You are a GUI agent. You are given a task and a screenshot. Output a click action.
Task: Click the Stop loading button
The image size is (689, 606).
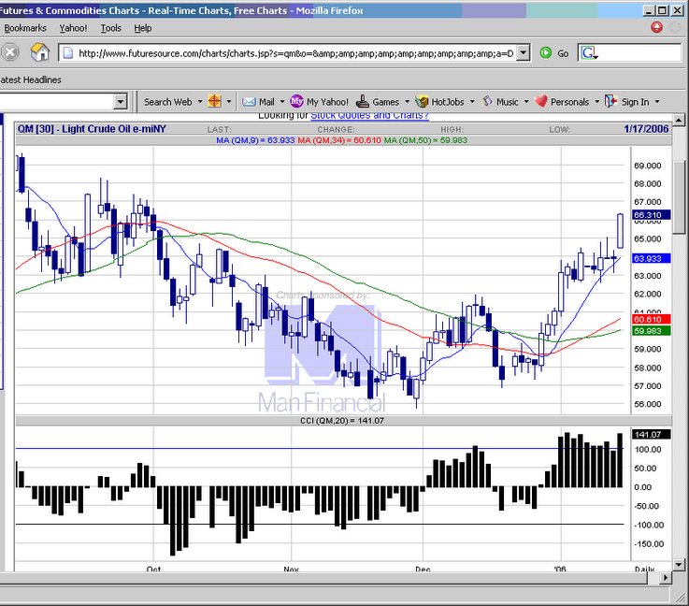(x=9, y=52)
